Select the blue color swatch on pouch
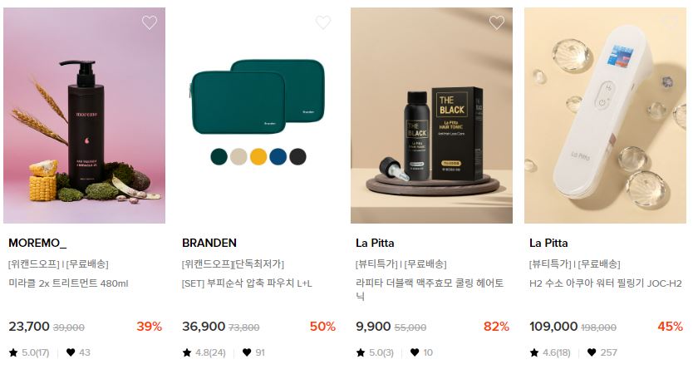This screenshot has height=384, width=698. (x=278, y=157)
